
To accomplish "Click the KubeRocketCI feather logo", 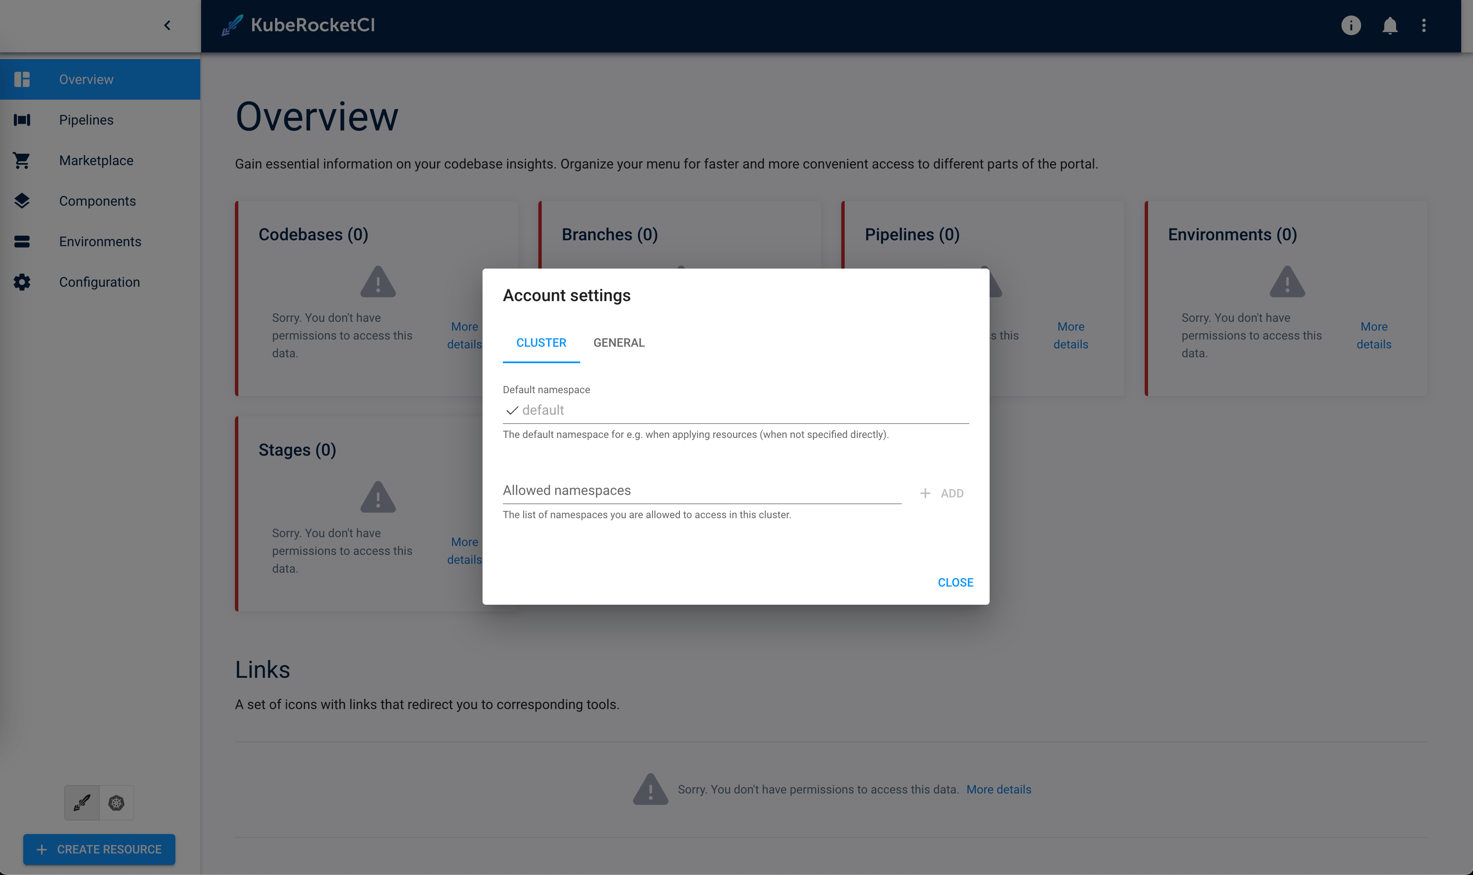I will tap(232, 25).
